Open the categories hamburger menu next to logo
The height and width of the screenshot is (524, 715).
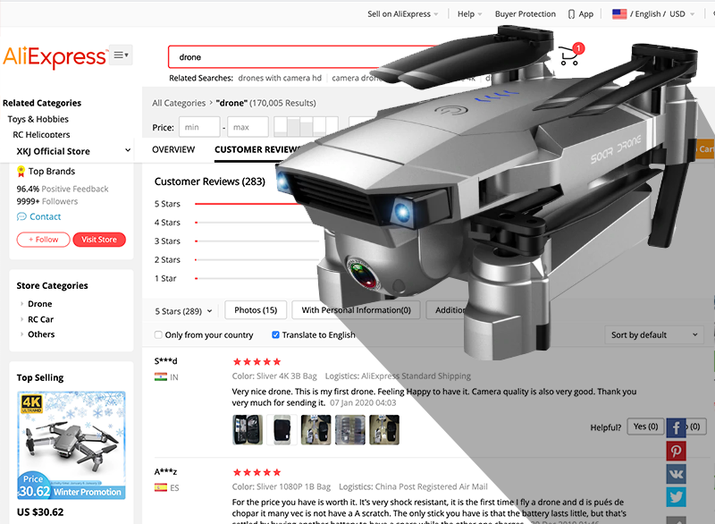(x=121, y=55)
